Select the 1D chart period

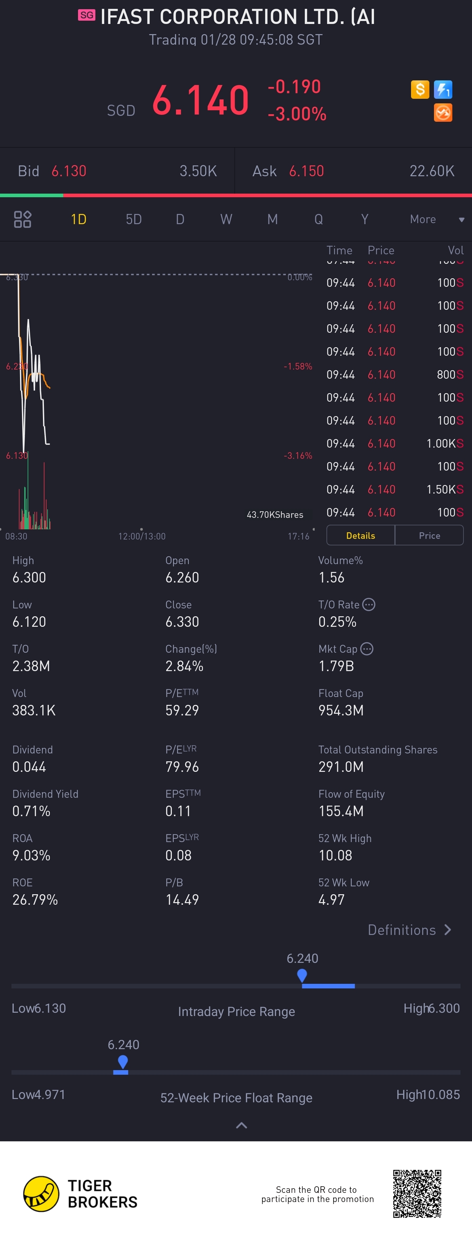tap(78, 219)
